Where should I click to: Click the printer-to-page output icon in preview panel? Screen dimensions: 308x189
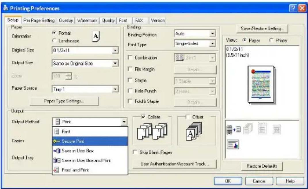[x=233, y=129]
